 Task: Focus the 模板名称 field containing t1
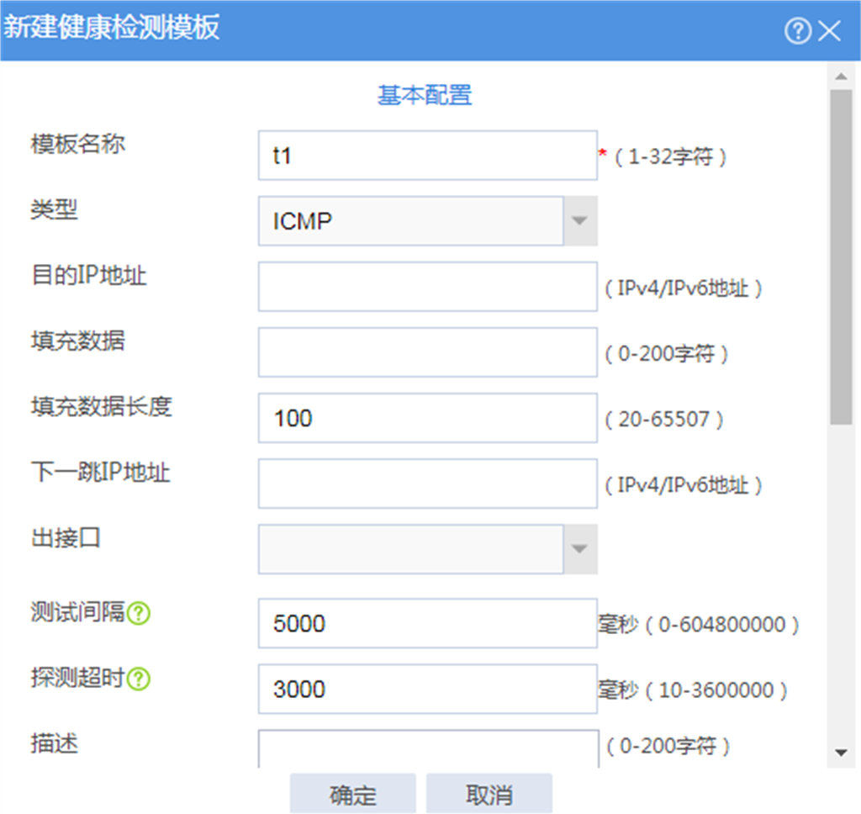coord(428,156)
